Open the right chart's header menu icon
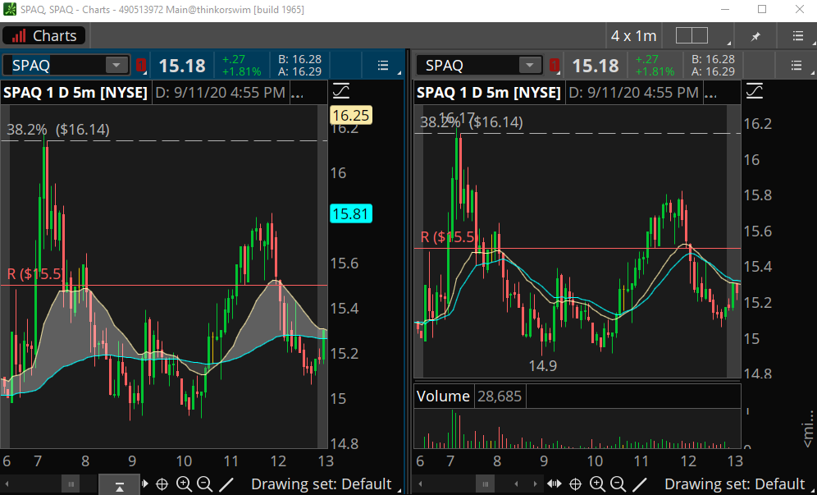The width and height of the screenshot is (817, 495). [x=796, y=65]
